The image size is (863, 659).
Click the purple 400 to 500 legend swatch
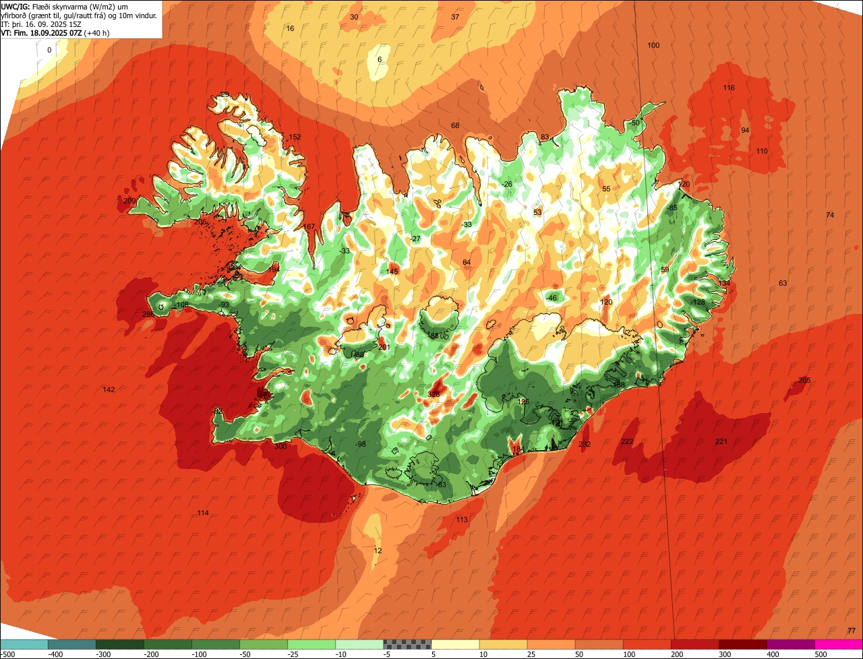790,644
